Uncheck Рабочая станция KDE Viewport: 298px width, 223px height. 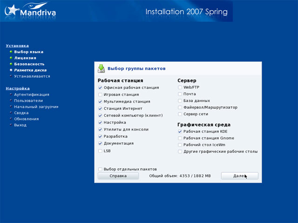(x=180, y=131)
